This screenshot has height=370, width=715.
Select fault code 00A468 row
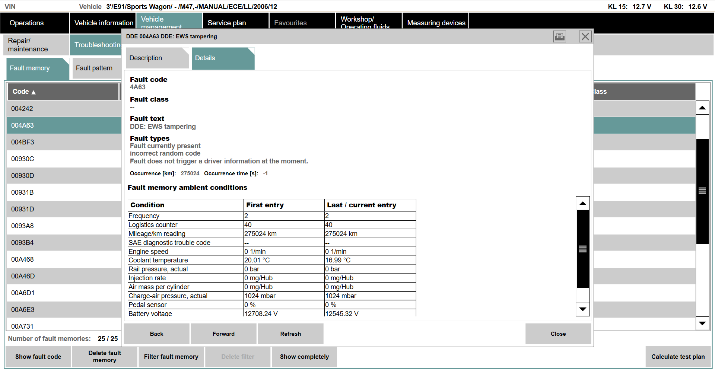click(64, 259)
